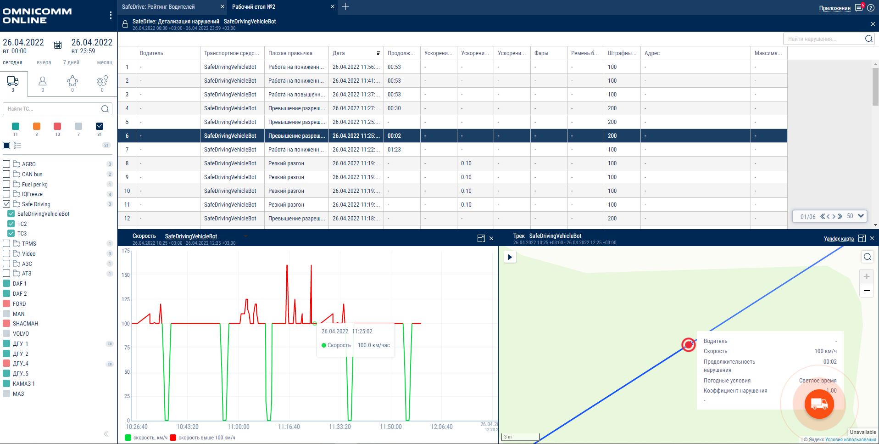The height and width of the screenshot is (444, 879).
Task: Select the vehicles tab icon
Action: [x=13, y=82]
